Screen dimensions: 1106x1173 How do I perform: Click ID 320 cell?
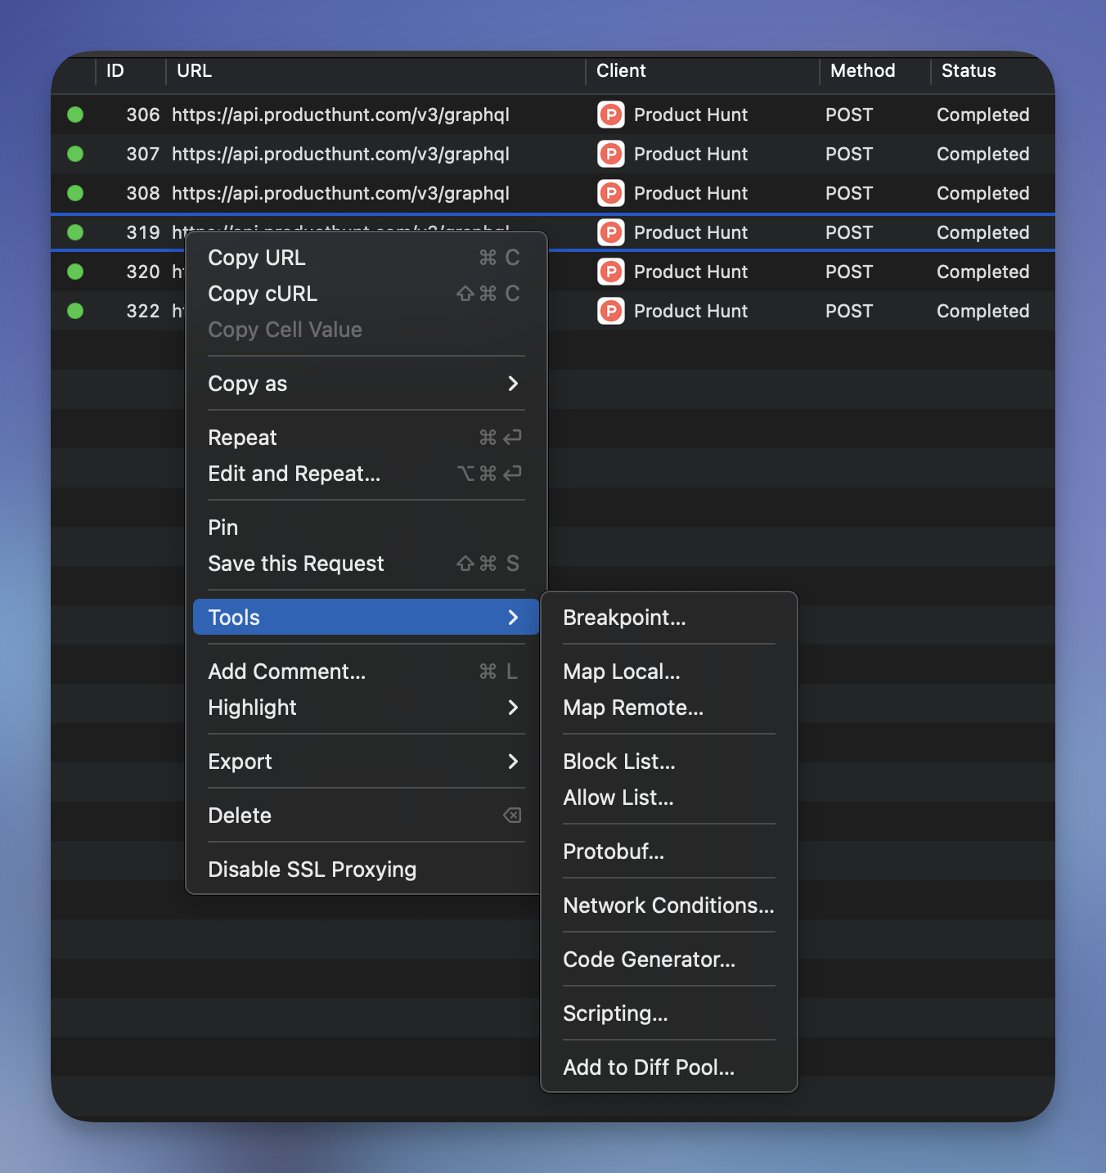coord(143,272)
